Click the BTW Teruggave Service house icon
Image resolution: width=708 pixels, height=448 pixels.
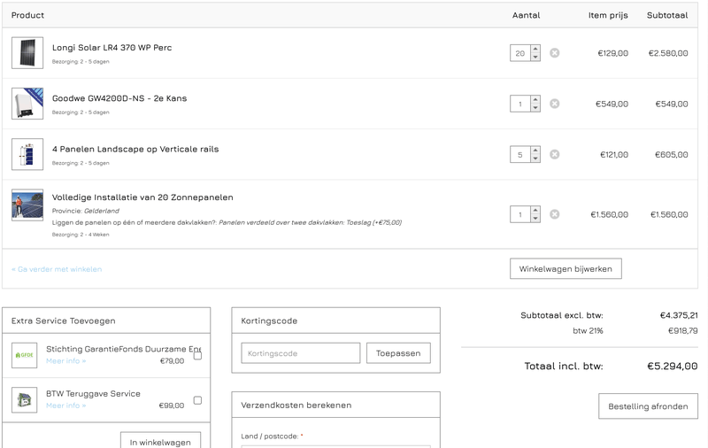pos(25,399)
